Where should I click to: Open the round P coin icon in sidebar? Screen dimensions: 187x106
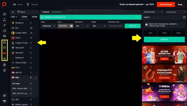[x=4, y=65]
